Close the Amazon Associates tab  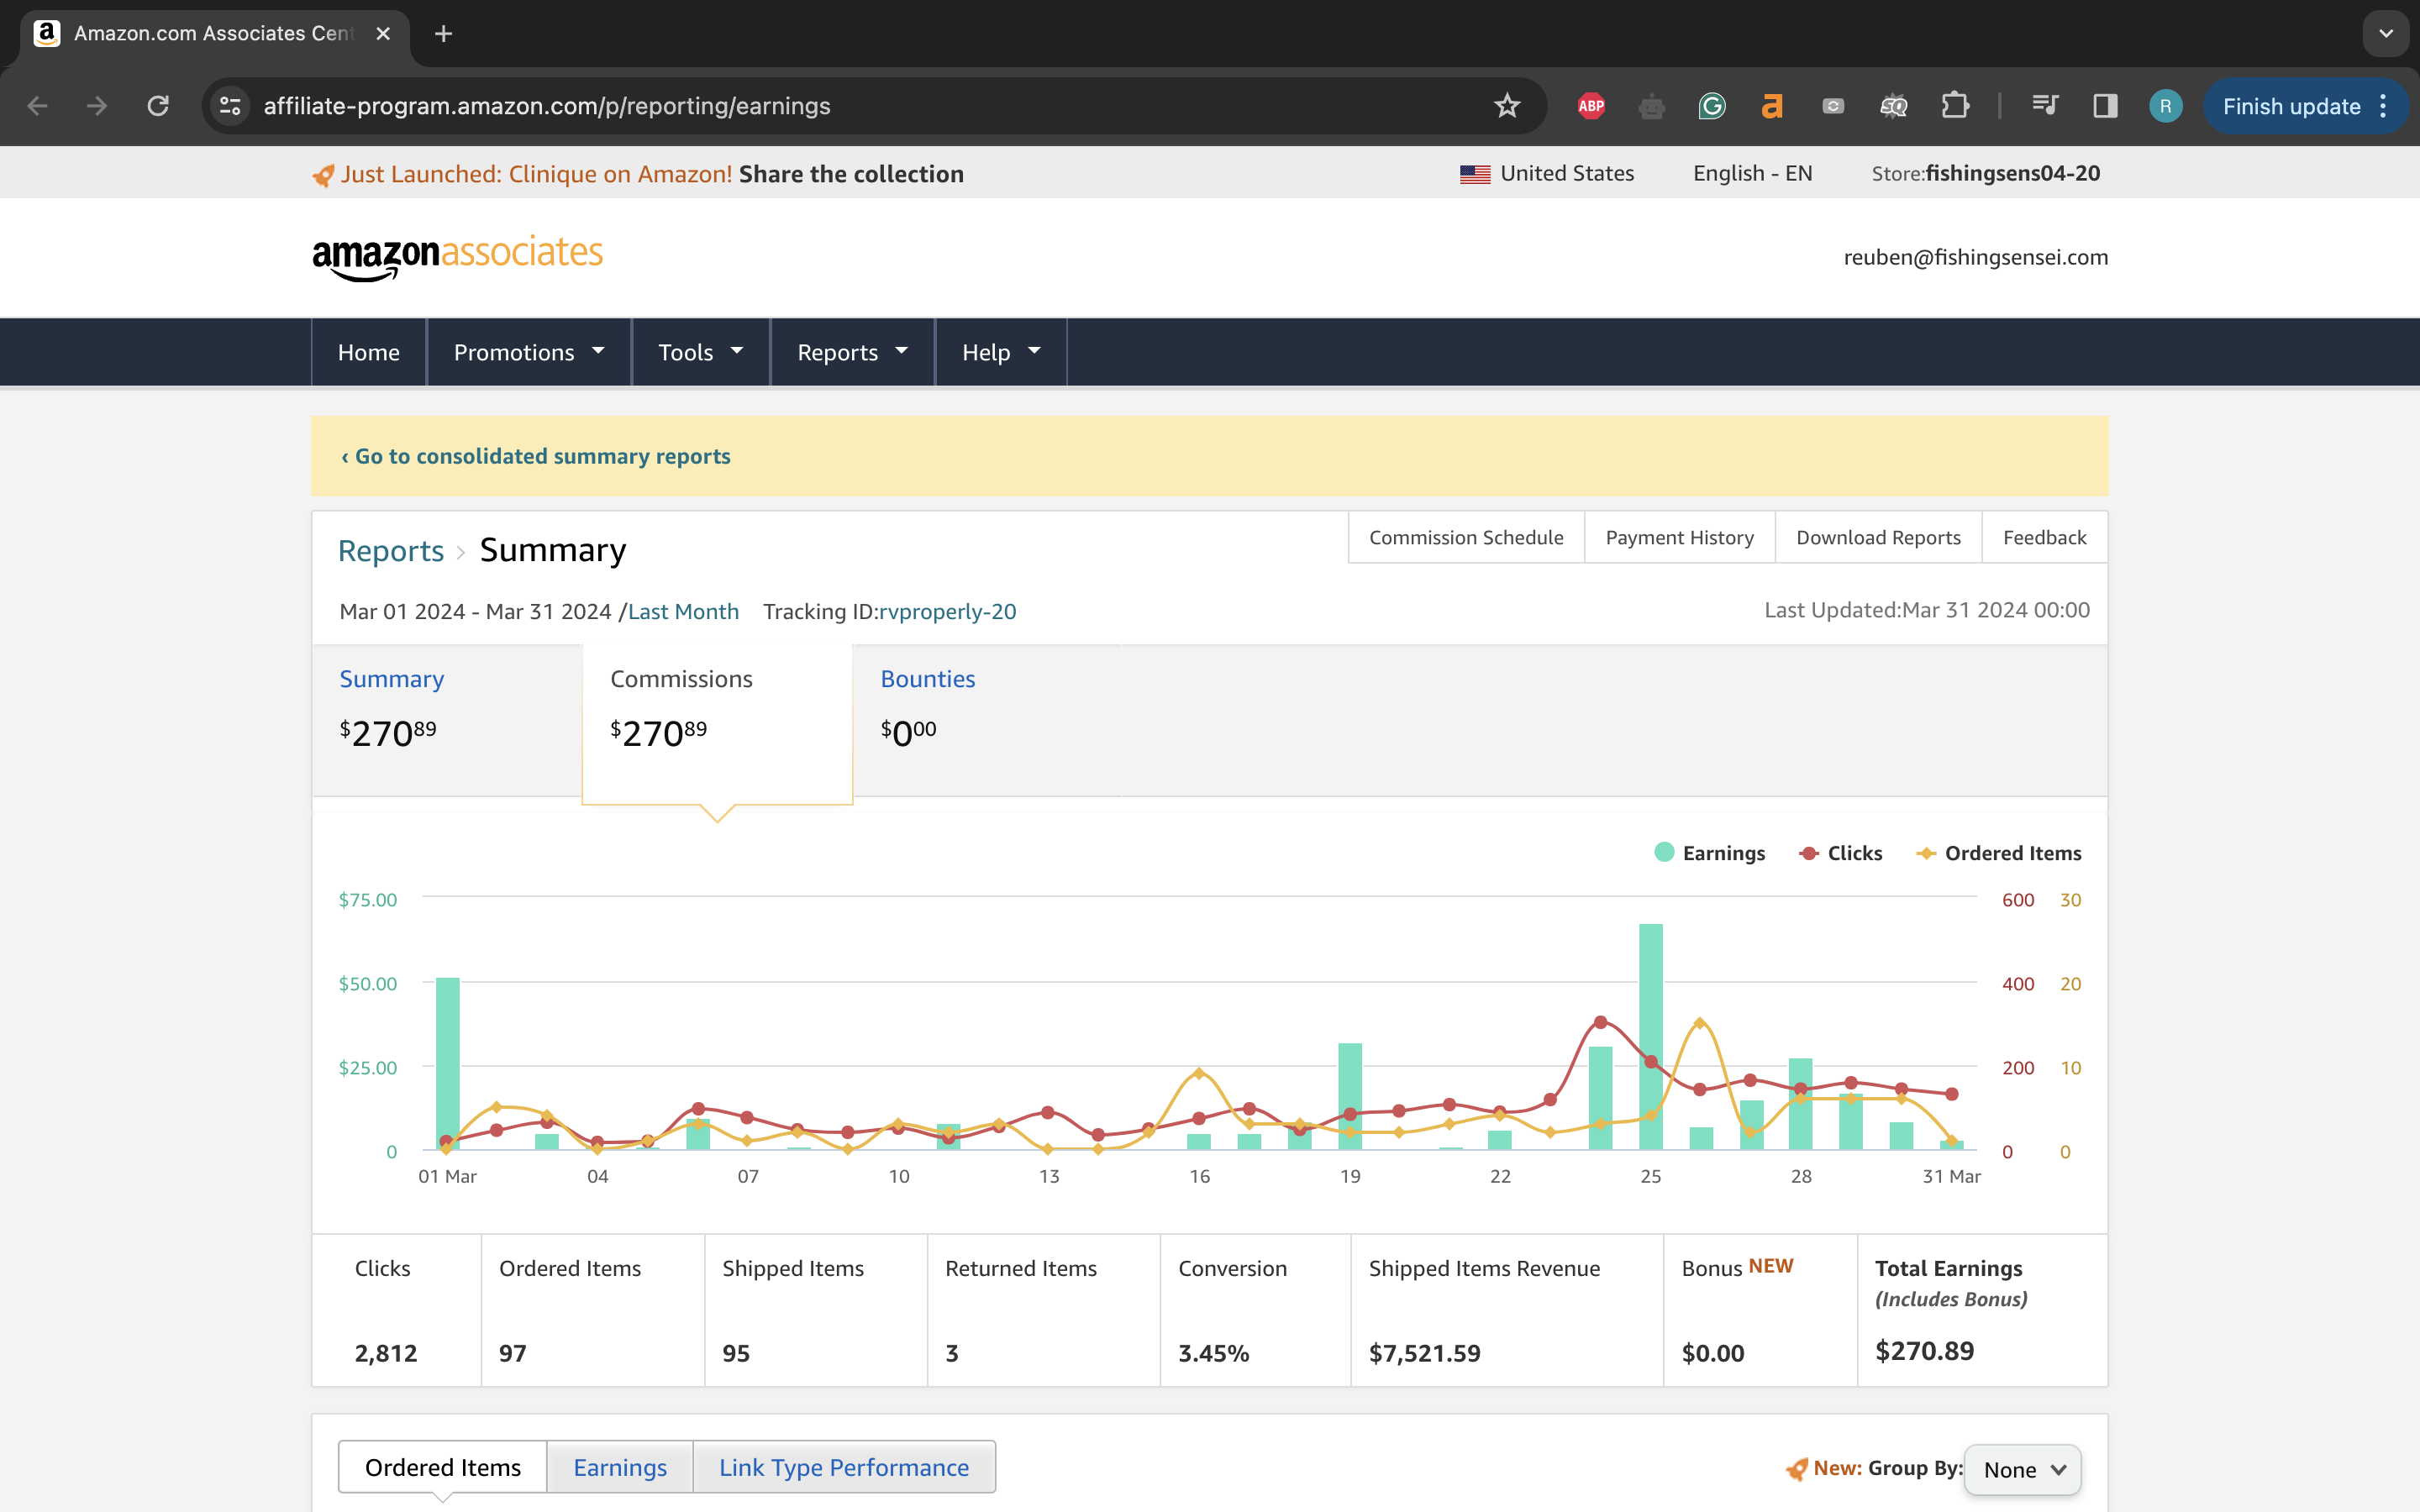[x=383, y=34]
